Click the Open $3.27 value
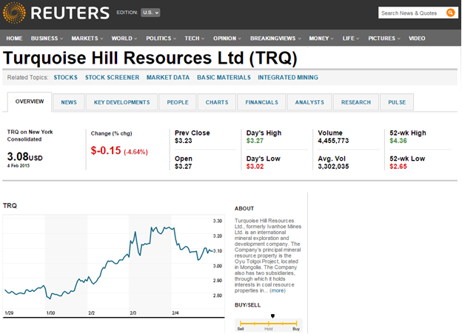The width and height of the screenshot is (462, 334). tap(184, 167)
